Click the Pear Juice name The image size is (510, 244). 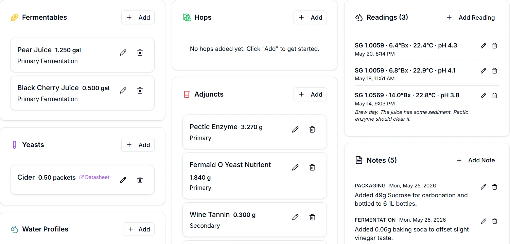[35, 50]
